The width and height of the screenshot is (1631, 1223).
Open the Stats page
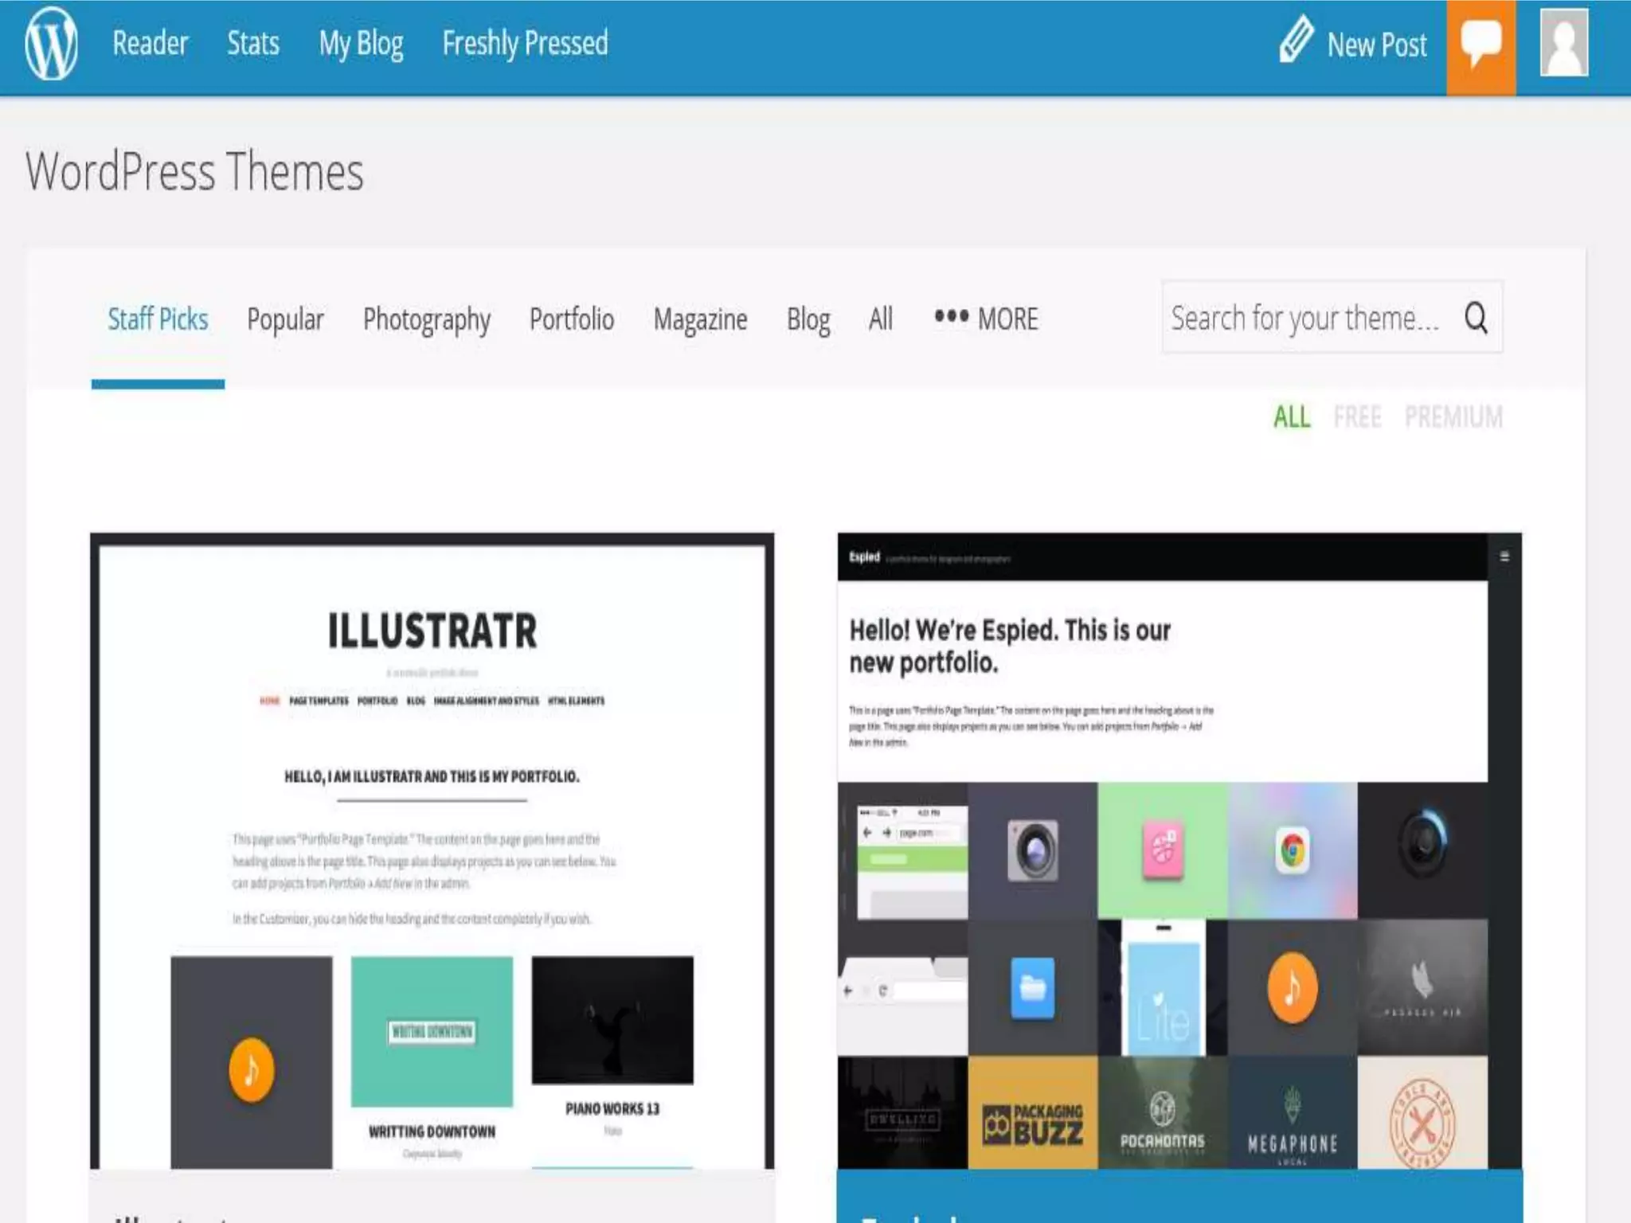tap(252, 43)
